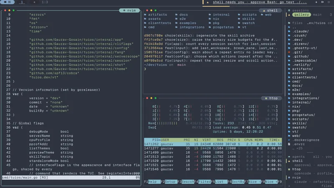
Task: Open the progstatus/ folder in sidebar
Action: [304, 115]
